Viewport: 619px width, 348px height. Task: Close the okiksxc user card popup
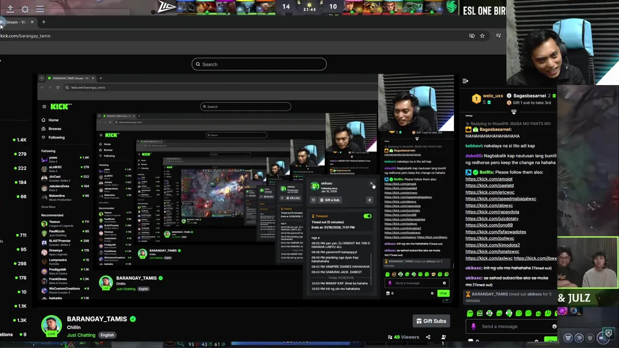[x=371, y=184]
